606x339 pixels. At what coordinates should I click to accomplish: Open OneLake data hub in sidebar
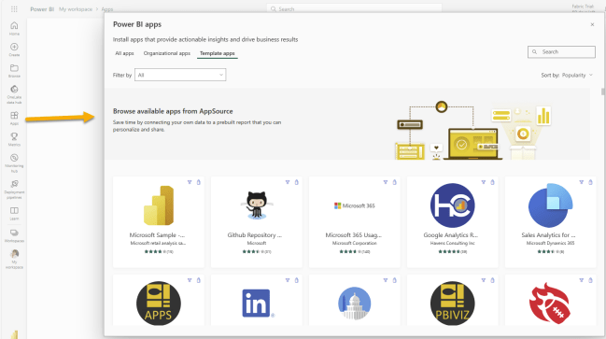(x=14, y=94)
